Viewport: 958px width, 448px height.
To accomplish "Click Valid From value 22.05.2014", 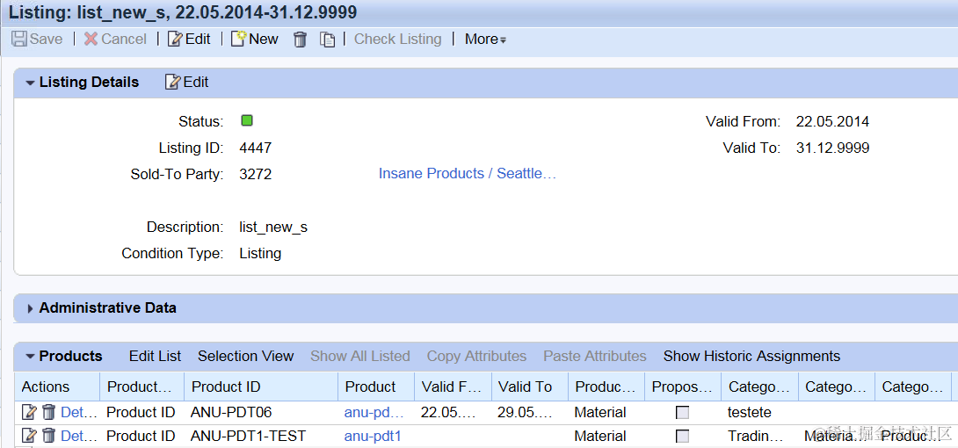I will pos(832,121).
